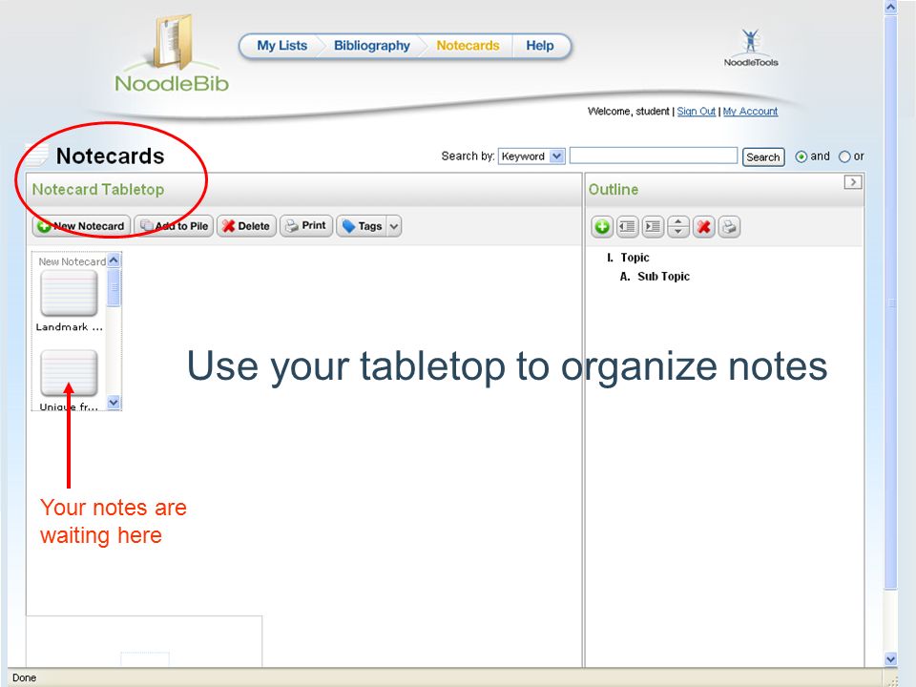Screen dimensions: 916x687
Task: Select the 'and' search radio button
Action: click(x=801, y=156)
